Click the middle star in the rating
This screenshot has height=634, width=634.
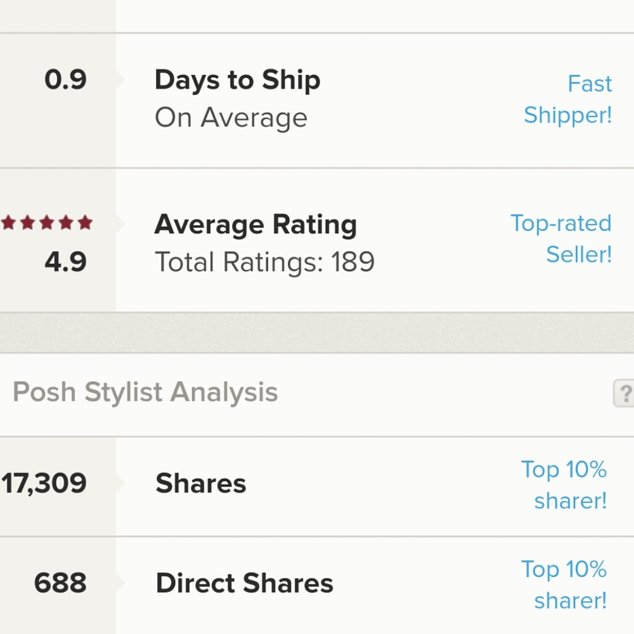[x=47, y=223]
